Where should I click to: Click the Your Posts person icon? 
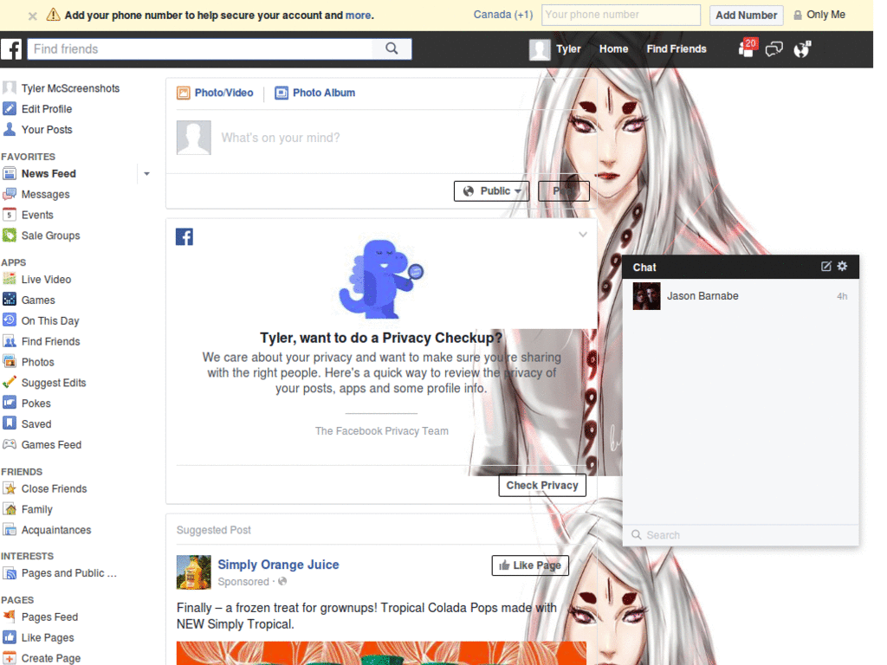tap(9, 130)
